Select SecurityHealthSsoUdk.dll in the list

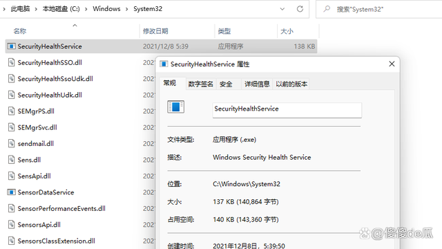click(55, 78)
